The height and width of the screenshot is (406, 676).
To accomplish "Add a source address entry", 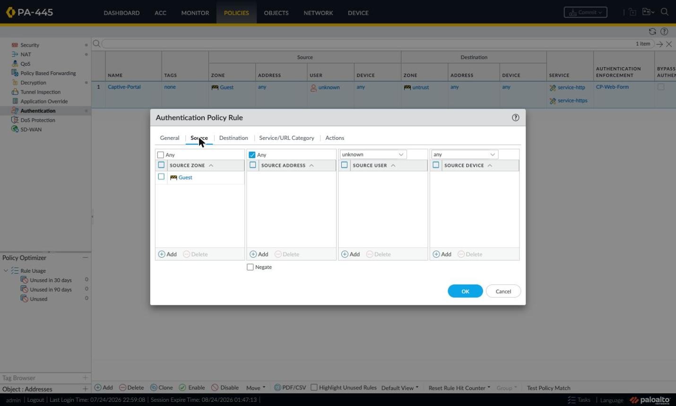I will coord(259,254).
